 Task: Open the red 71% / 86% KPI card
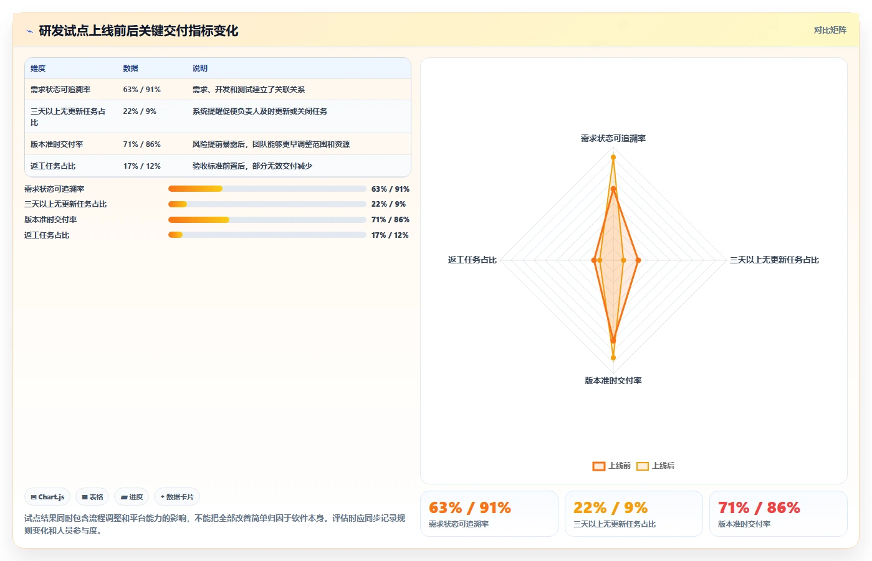click(779, 514)
